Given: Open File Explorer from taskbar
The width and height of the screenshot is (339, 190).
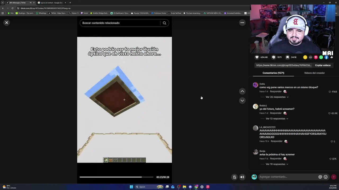Looking at the screenshot, I should [184, 187].
